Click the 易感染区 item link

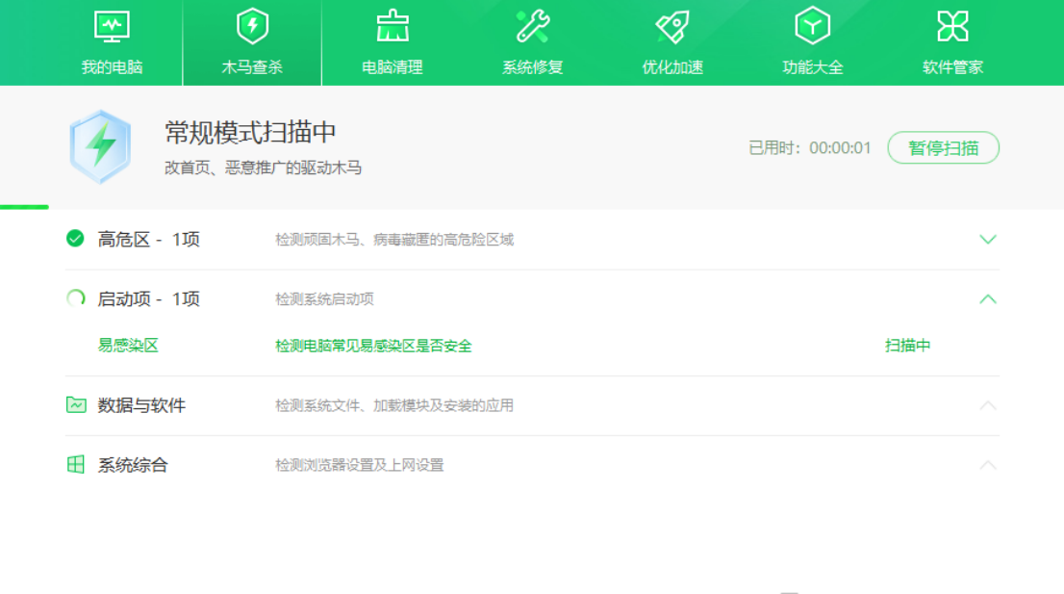(128, 346)
